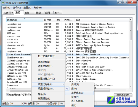Select the daemonu.exe *32 process row

pyautogui.click(x=68, y=45)
